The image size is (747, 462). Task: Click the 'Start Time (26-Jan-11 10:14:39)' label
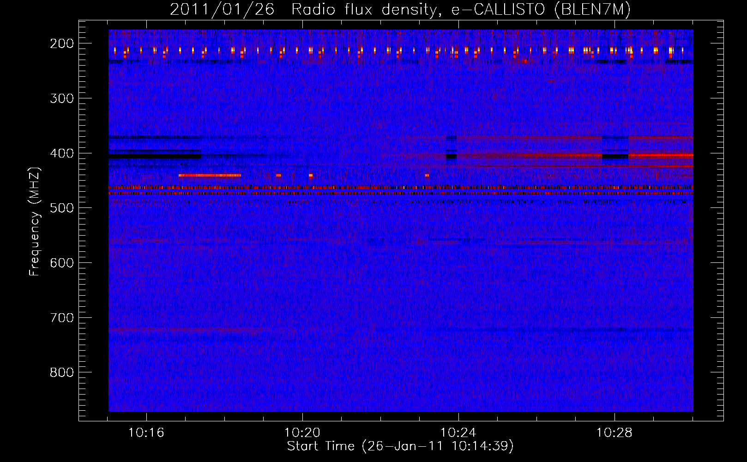point(400,446)
